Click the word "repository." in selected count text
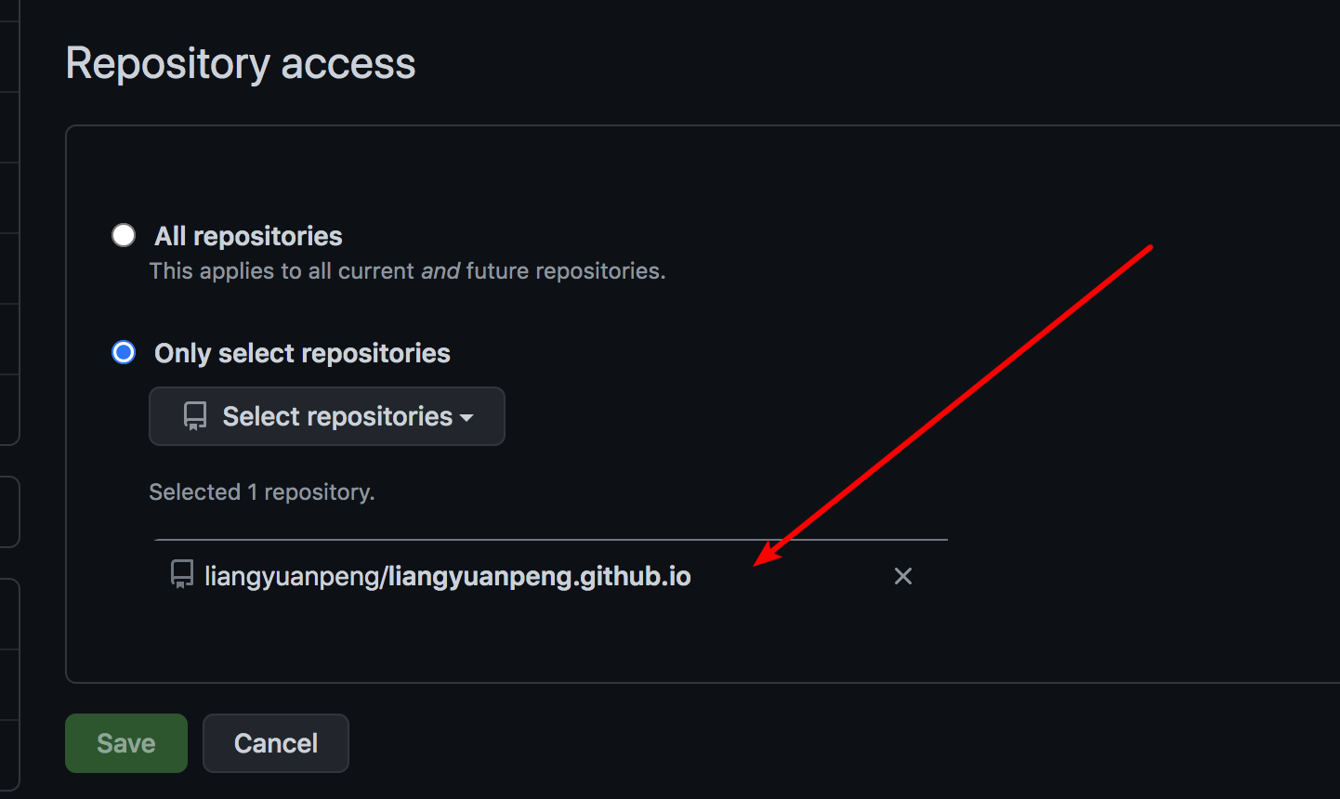 tap(320, 491)
